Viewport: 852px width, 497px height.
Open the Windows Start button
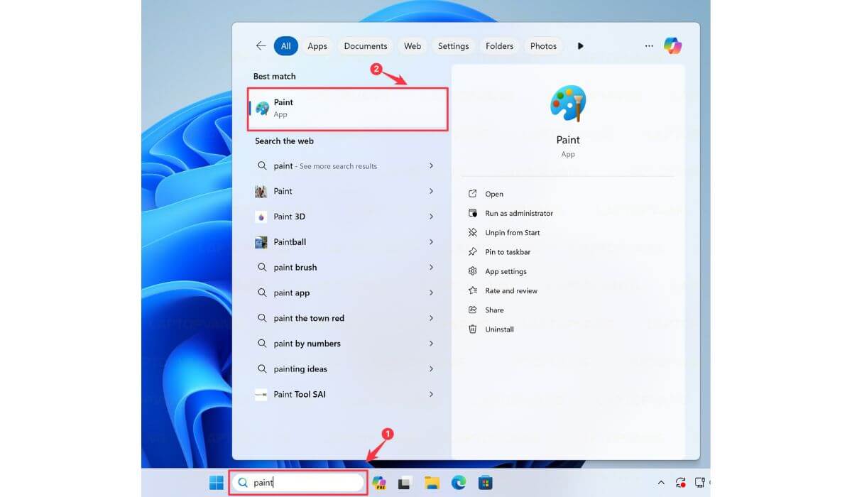[x=217, y=483]
